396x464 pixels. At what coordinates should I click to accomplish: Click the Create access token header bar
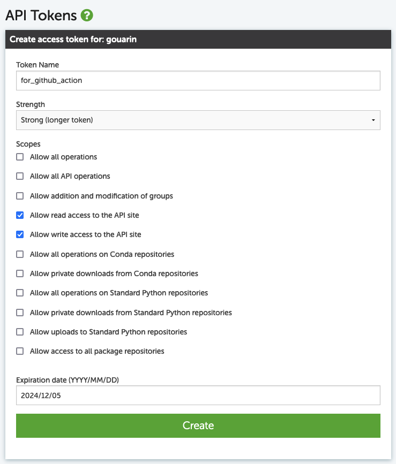tap(198, 40)
